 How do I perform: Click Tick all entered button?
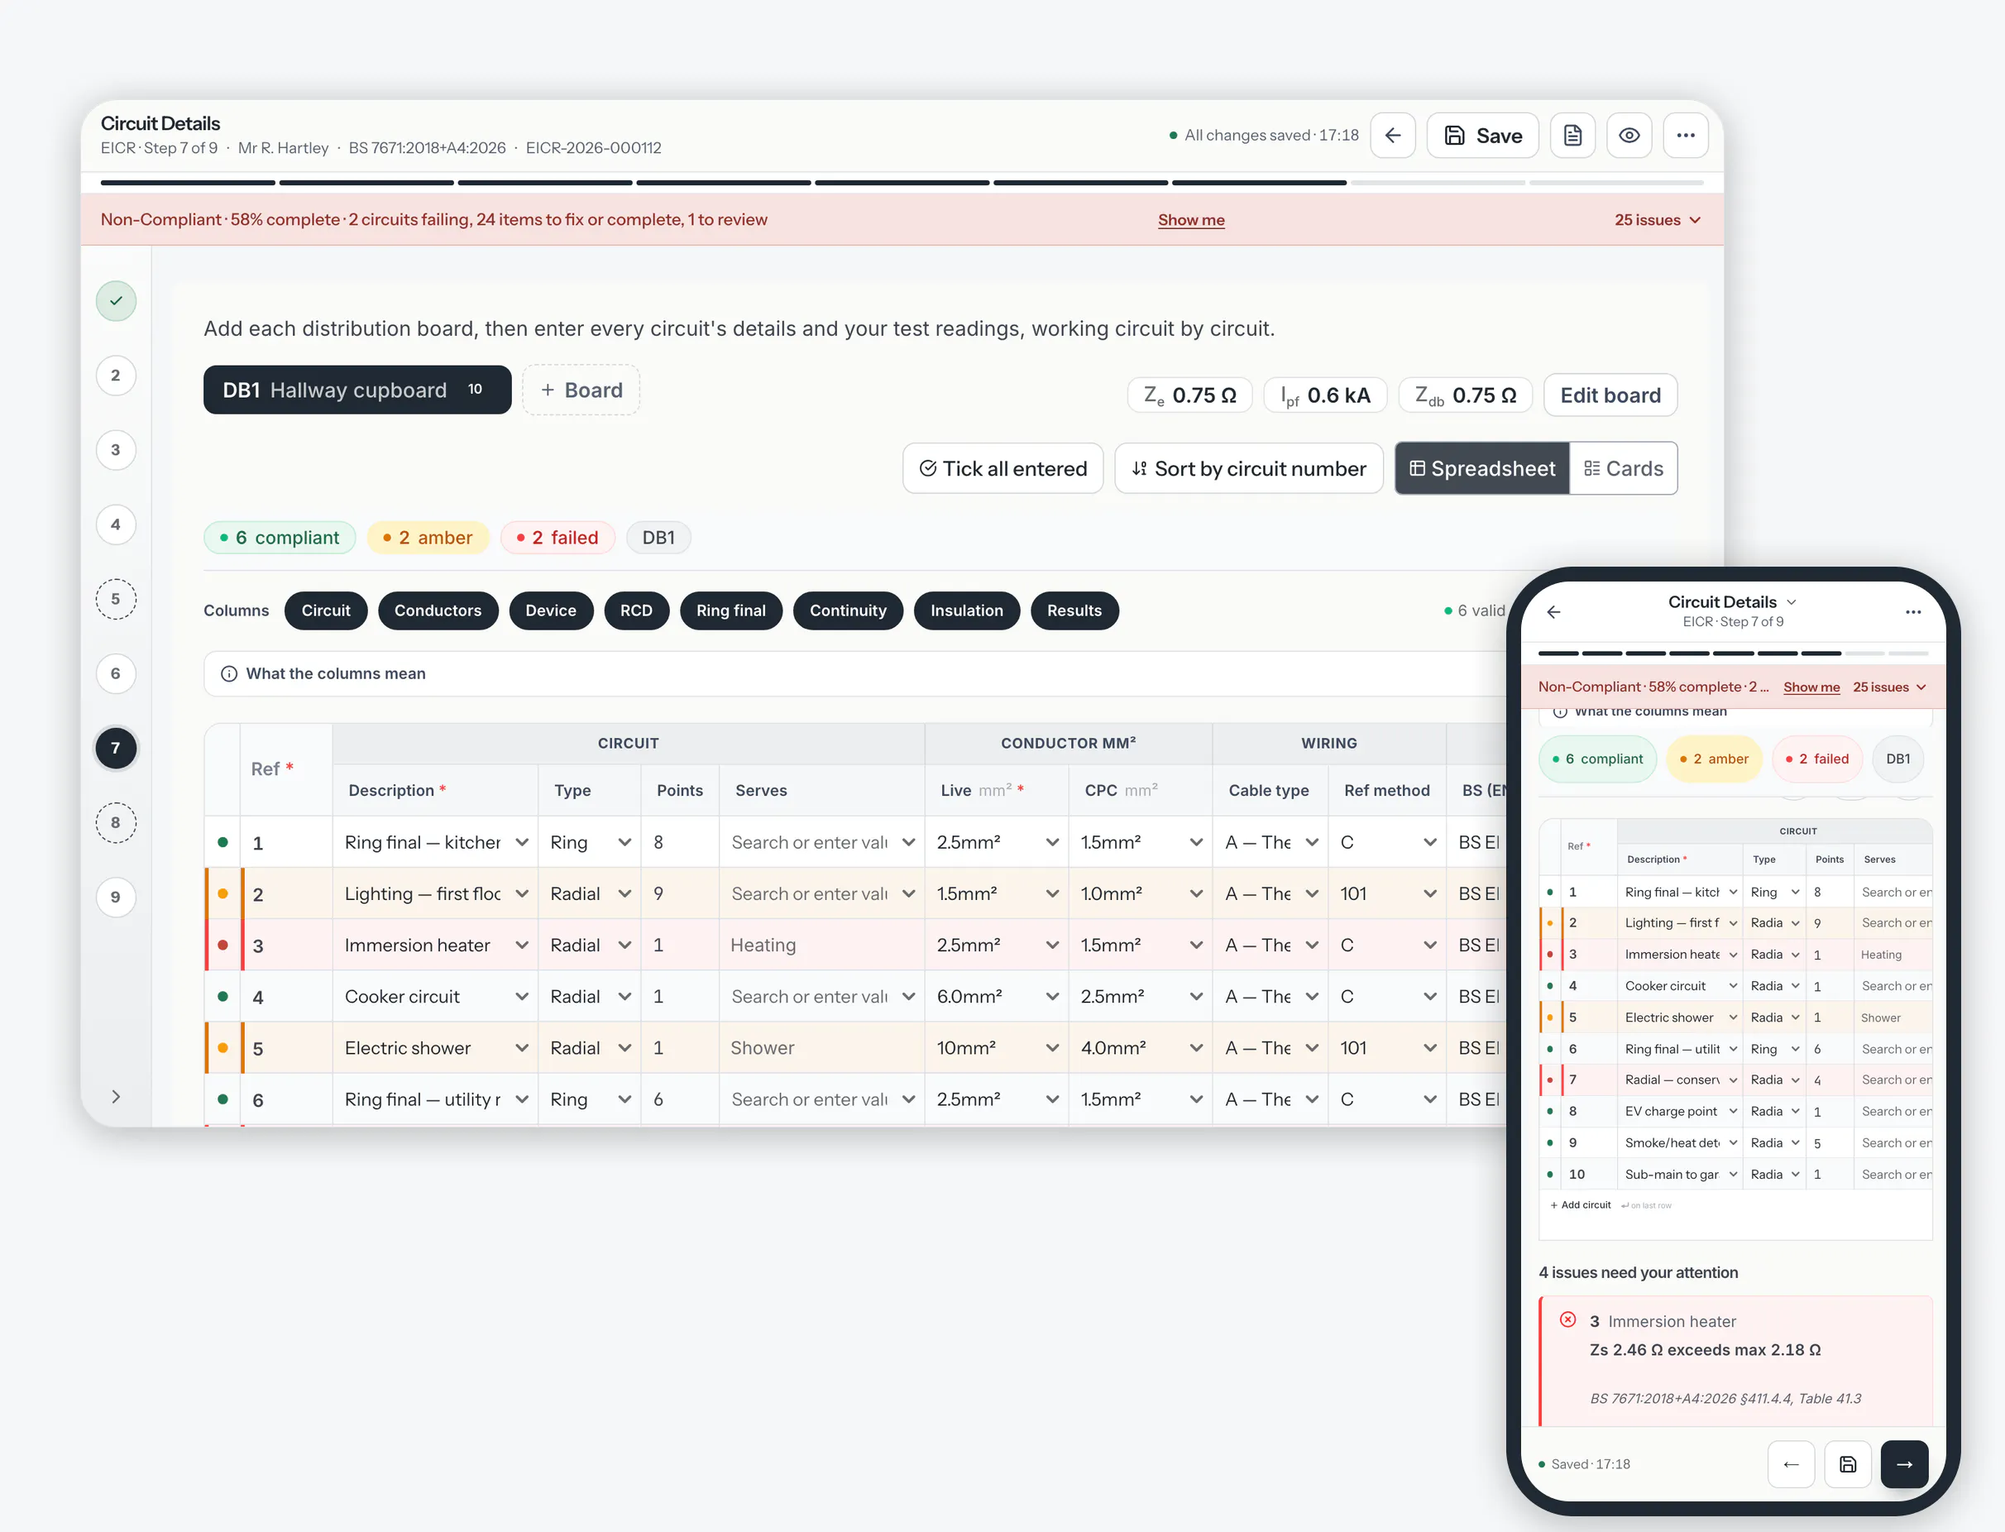point(1003,469)
